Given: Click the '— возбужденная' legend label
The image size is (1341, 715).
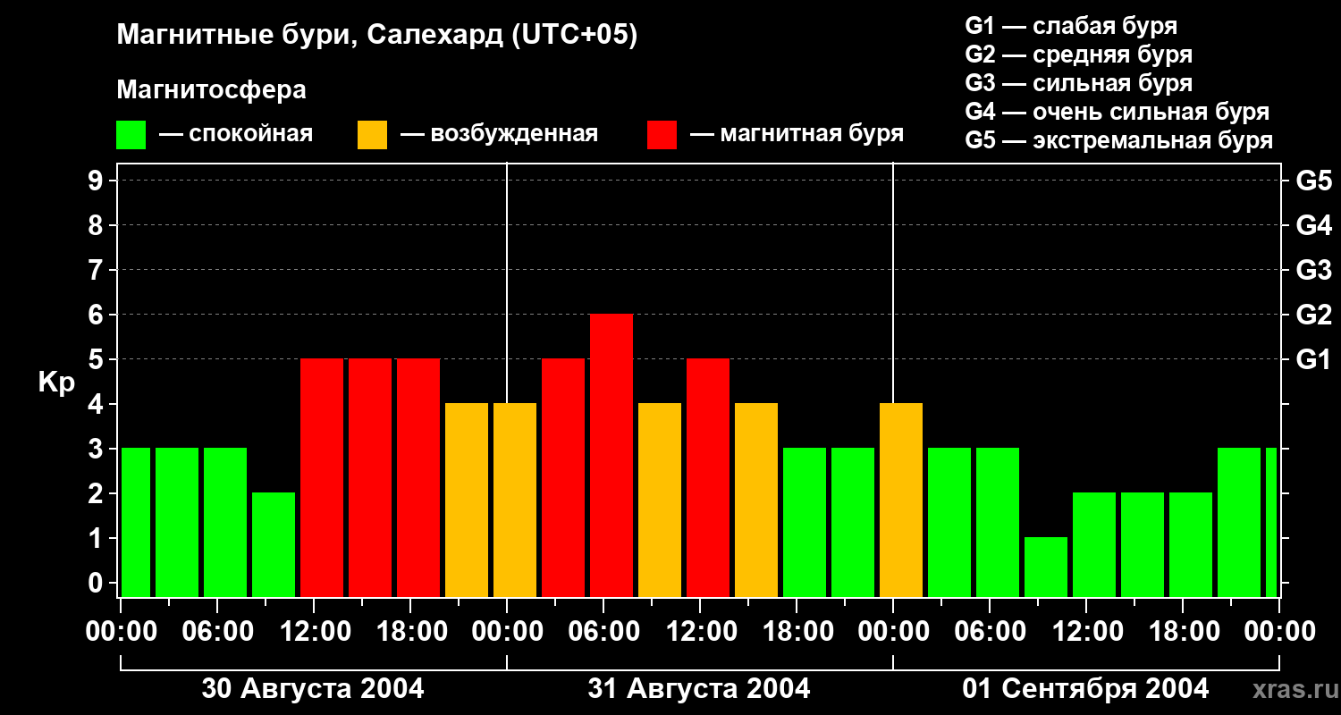Looking at the screenshot, I should coord(499,135).
